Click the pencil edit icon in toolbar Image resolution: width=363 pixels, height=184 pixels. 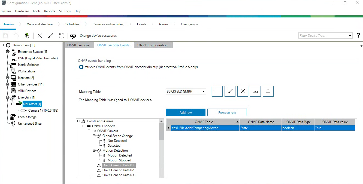pos(51,36)
